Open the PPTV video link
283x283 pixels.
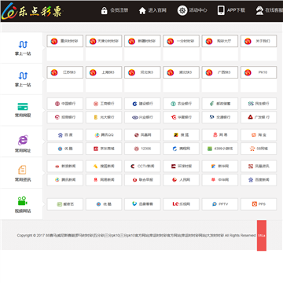(x=220, y=204)
